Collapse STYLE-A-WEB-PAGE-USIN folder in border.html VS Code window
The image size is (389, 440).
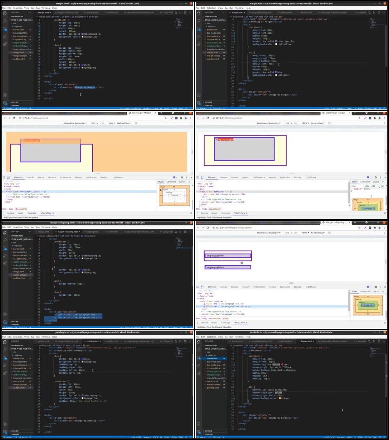pos(215,349)
